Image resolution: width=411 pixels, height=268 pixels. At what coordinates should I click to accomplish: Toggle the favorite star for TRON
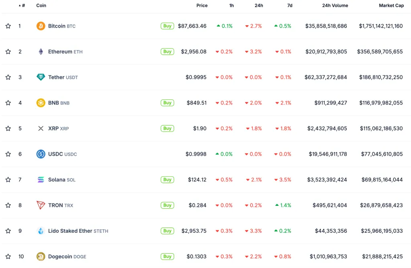click(x=8, y=206)
